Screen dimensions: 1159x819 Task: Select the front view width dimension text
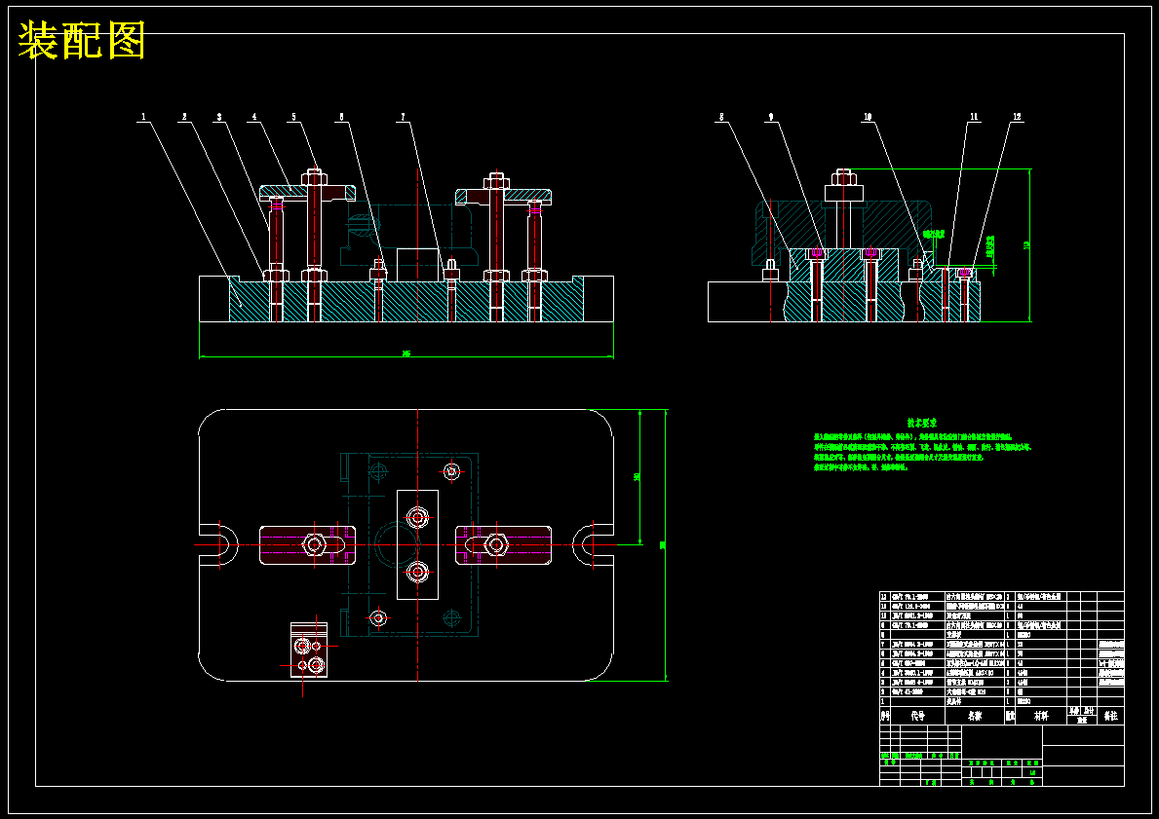406,354
